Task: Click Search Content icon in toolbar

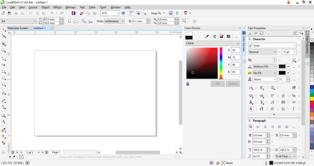Action: coord(73,13)
